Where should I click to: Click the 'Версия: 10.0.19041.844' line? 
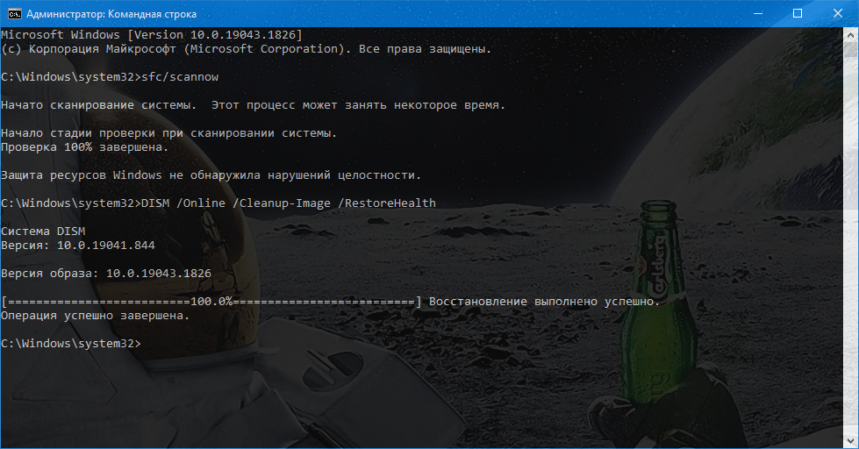(78, 246)
